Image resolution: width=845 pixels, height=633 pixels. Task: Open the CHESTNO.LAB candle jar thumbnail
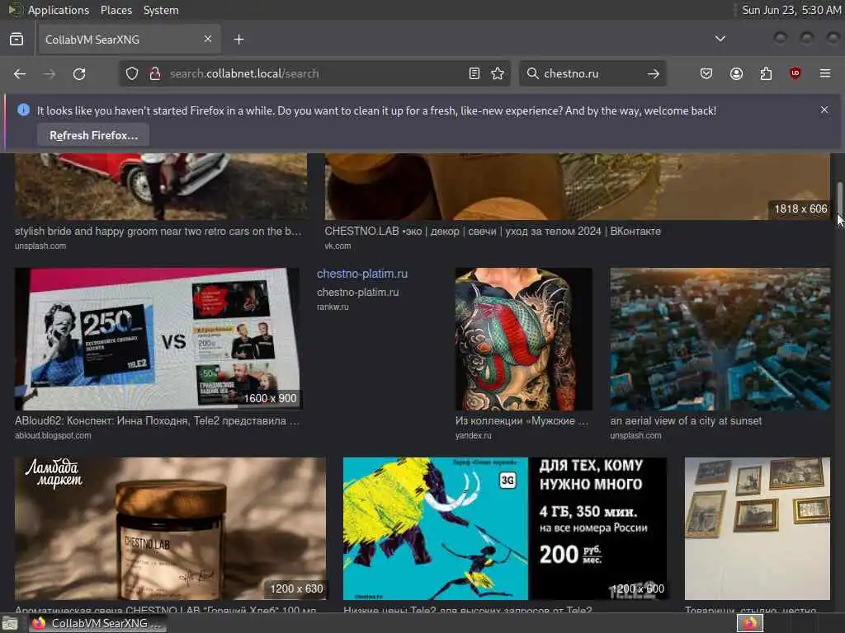(x=170, y=528)
